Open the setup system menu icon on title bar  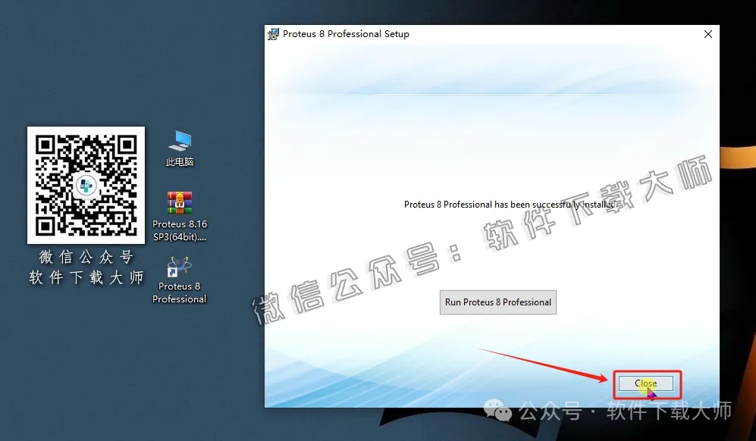point(272,33)
